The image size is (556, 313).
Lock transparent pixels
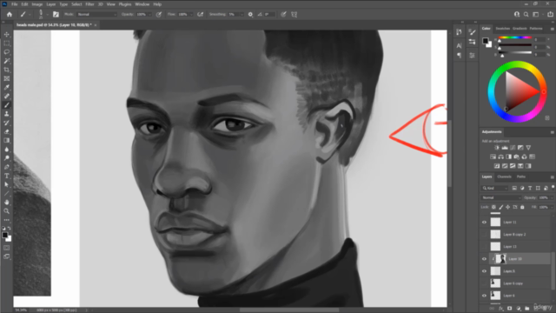493,207
